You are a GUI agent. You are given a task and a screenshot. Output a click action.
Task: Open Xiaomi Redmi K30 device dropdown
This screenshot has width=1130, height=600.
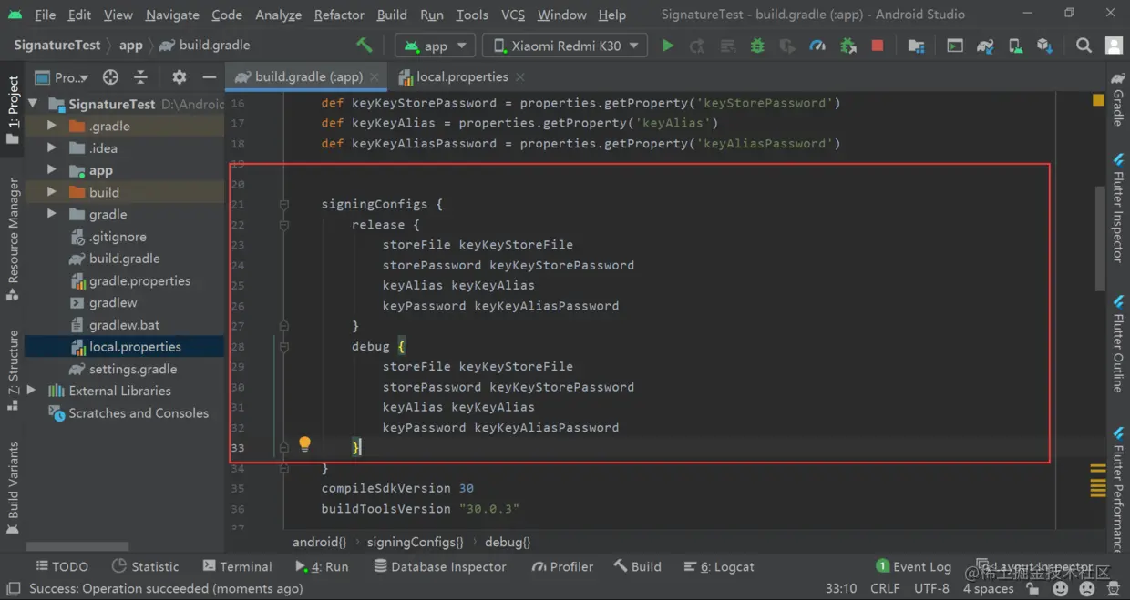[565, 46]
